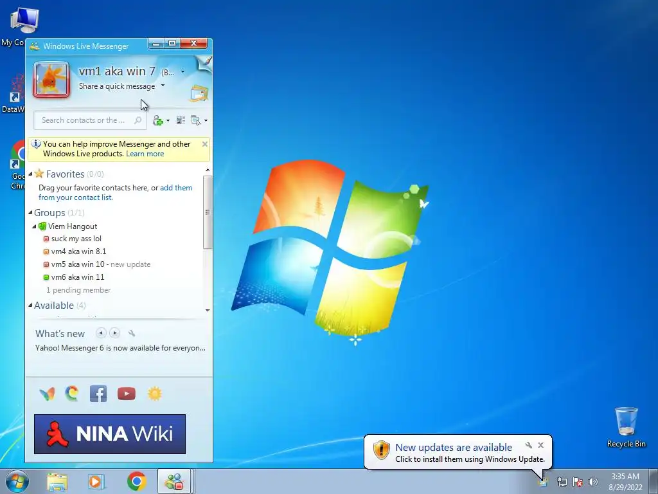Click the network tray icon
The height and width of the screenshot is (494, 658).
tap(562, 482)
